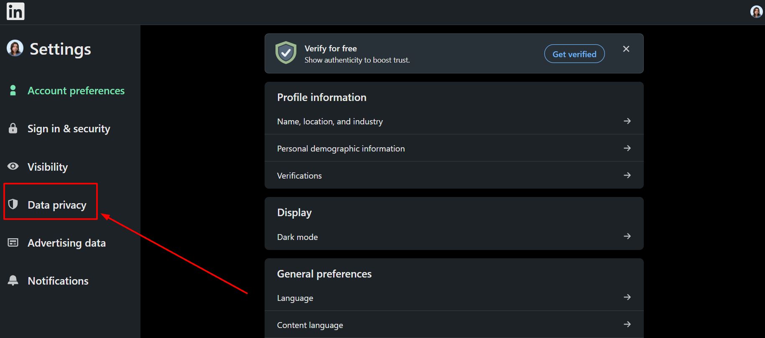Viewport: 765px width, 338px height.
Task: Open Advertising data settings
Action: pos(66,243)
